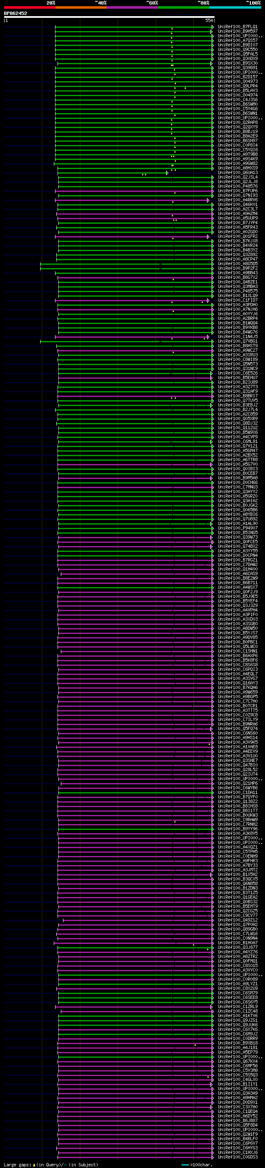Viewport: 265px width, 1168px height.
Task: Open hit UniRef100_B7FLQ1
Action: [237, 27]
